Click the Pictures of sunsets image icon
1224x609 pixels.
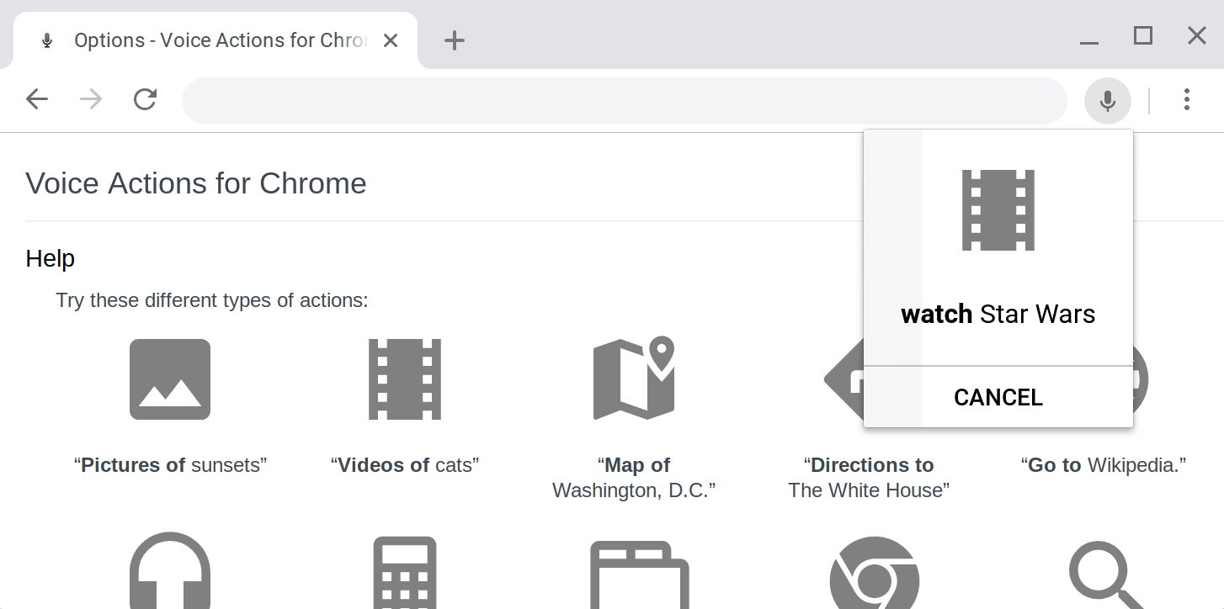(x=170, y=379)
